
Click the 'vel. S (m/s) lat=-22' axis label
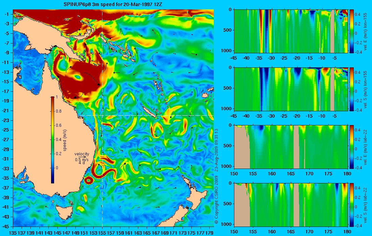coord(366,205)
